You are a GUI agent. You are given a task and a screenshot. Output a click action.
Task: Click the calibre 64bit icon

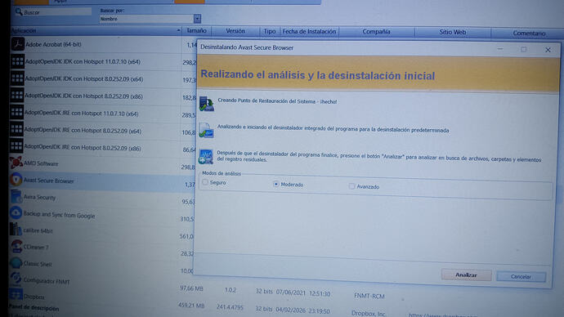point(16,230)
